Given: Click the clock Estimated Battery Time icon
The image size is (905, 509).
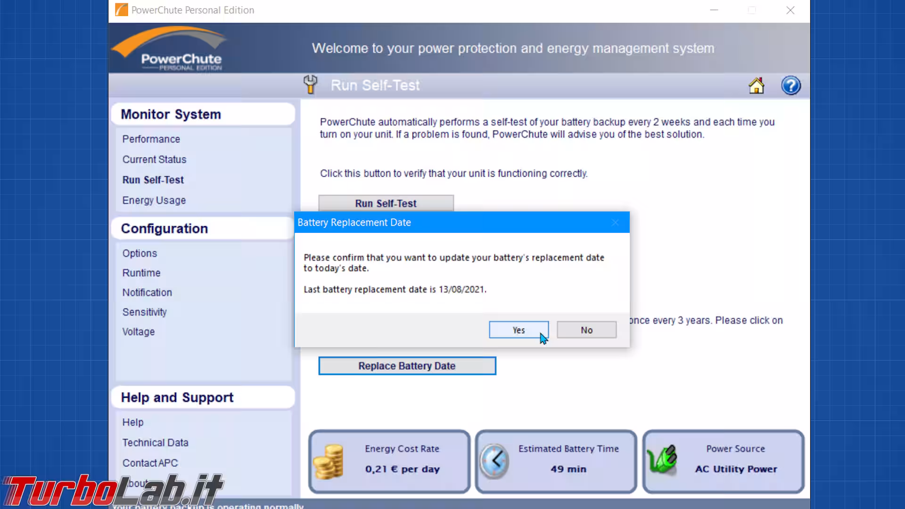Looking at the screenshot, I should 494,461.
